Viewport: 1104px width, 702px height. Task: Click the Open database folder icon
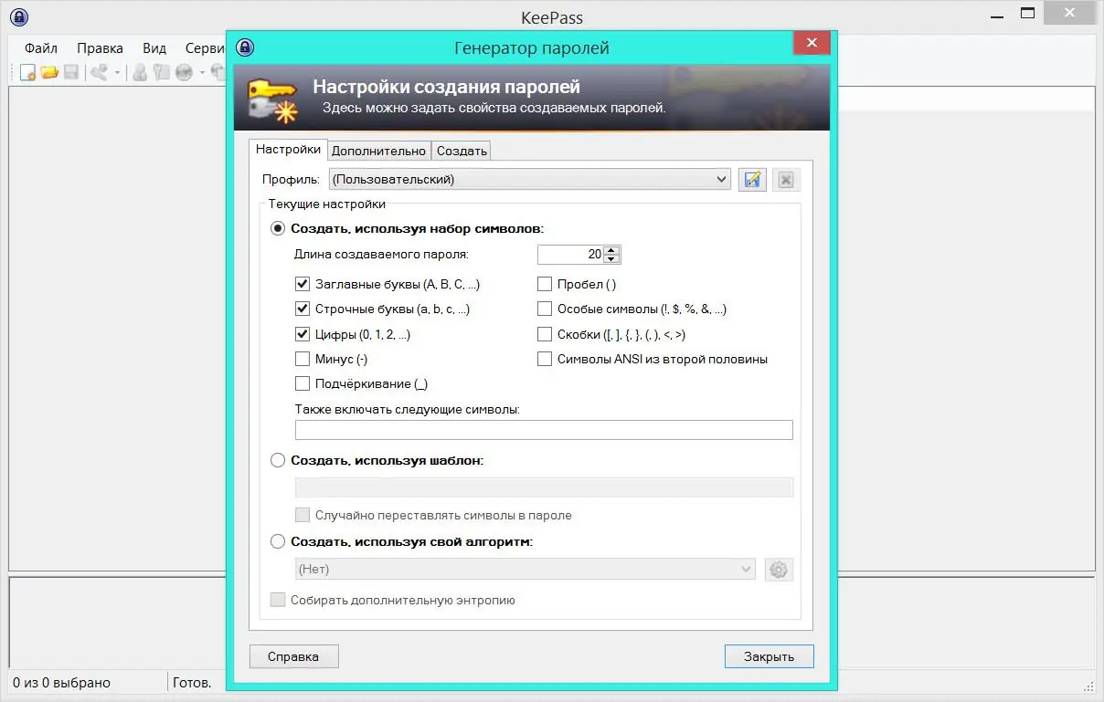click(49, 73)
